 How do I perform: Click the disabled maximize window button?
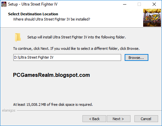139,4
